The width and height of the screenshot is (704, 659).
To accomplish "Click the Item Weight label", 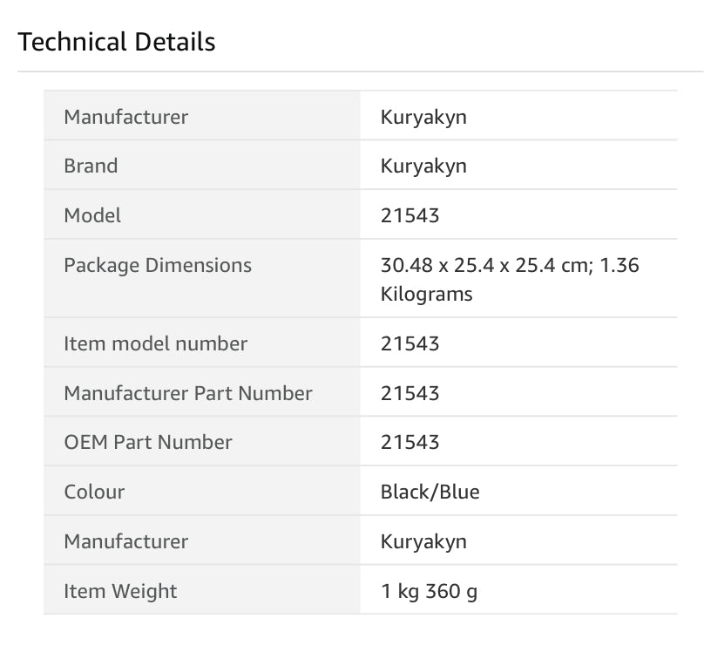I will click(x=120, y=591).
